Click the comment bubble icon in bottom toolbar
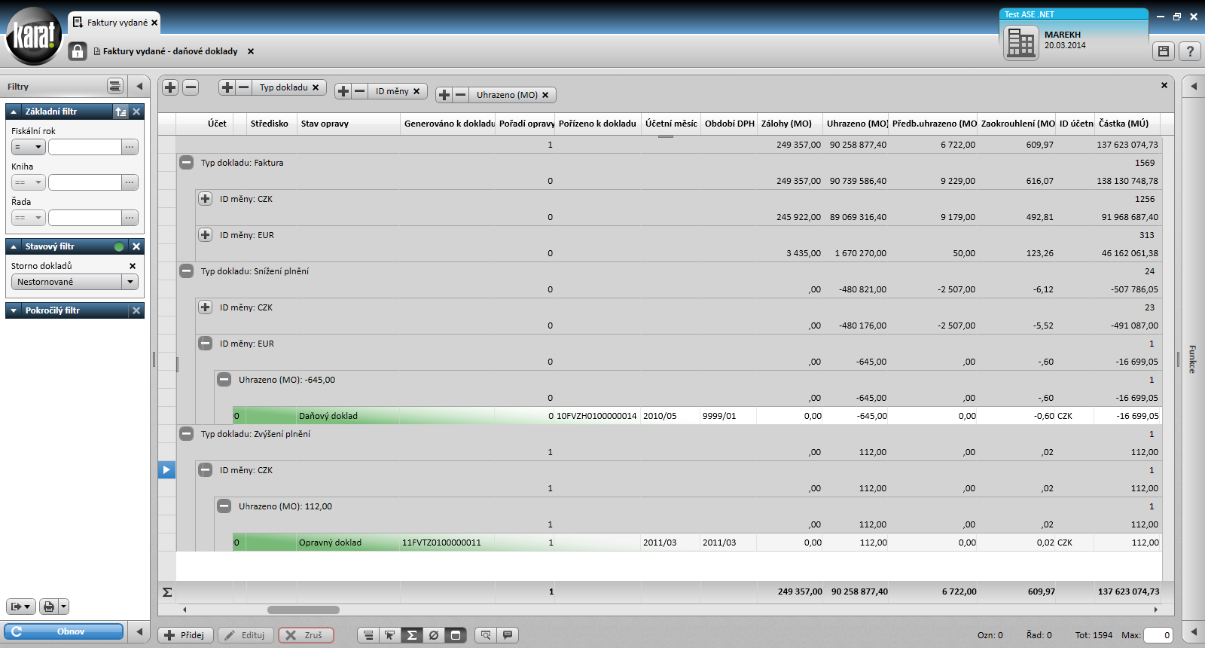 click(x=508, y=635)
